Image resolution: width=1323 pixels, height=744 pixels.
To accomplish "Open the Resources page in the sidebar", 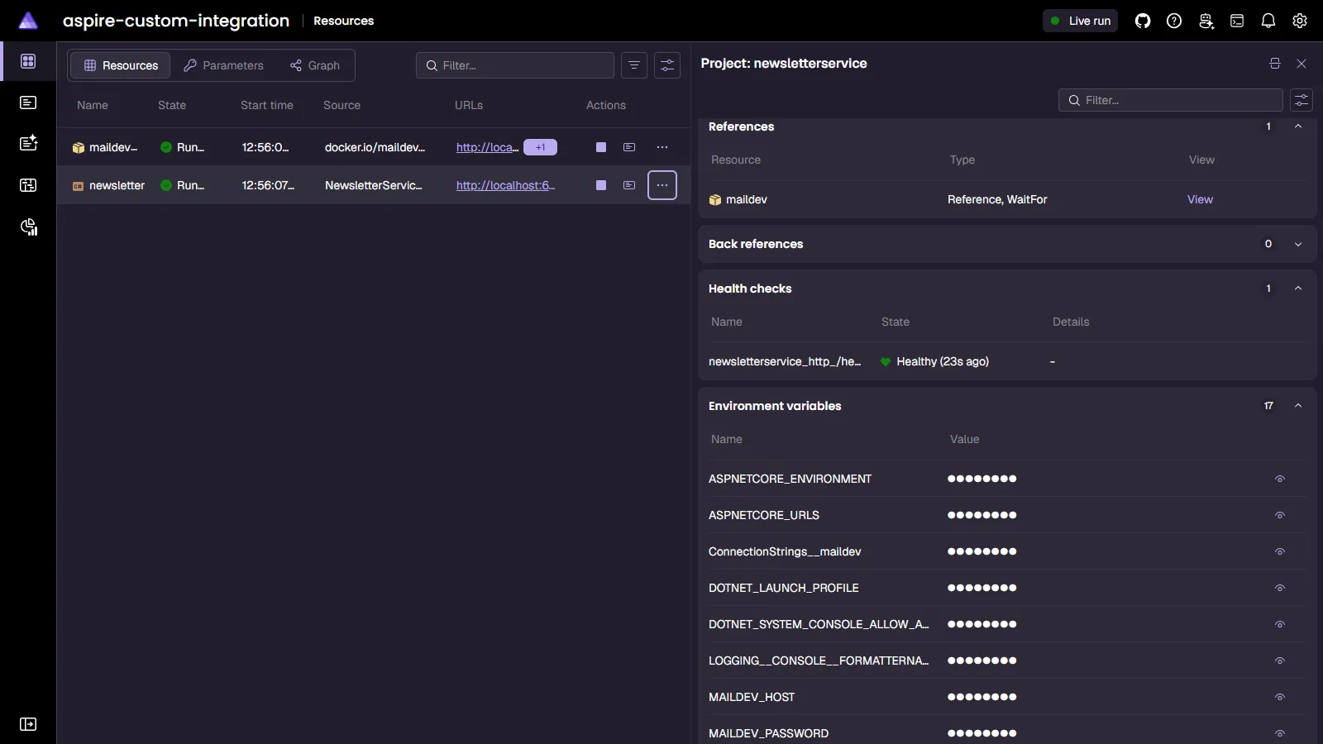I will (28, 61).
